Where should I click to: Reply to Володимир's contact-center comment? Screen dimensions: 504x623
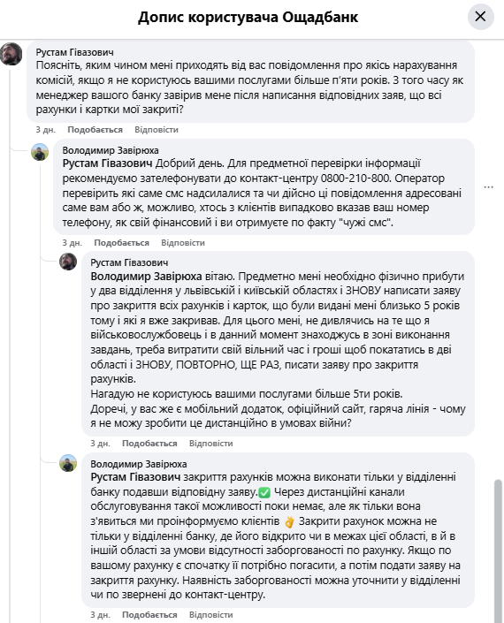183,242
